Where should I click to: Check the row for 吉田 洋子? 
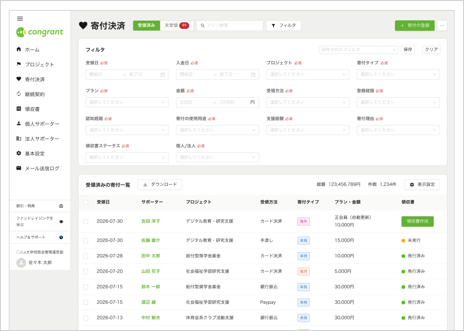[x=86, y=221]
